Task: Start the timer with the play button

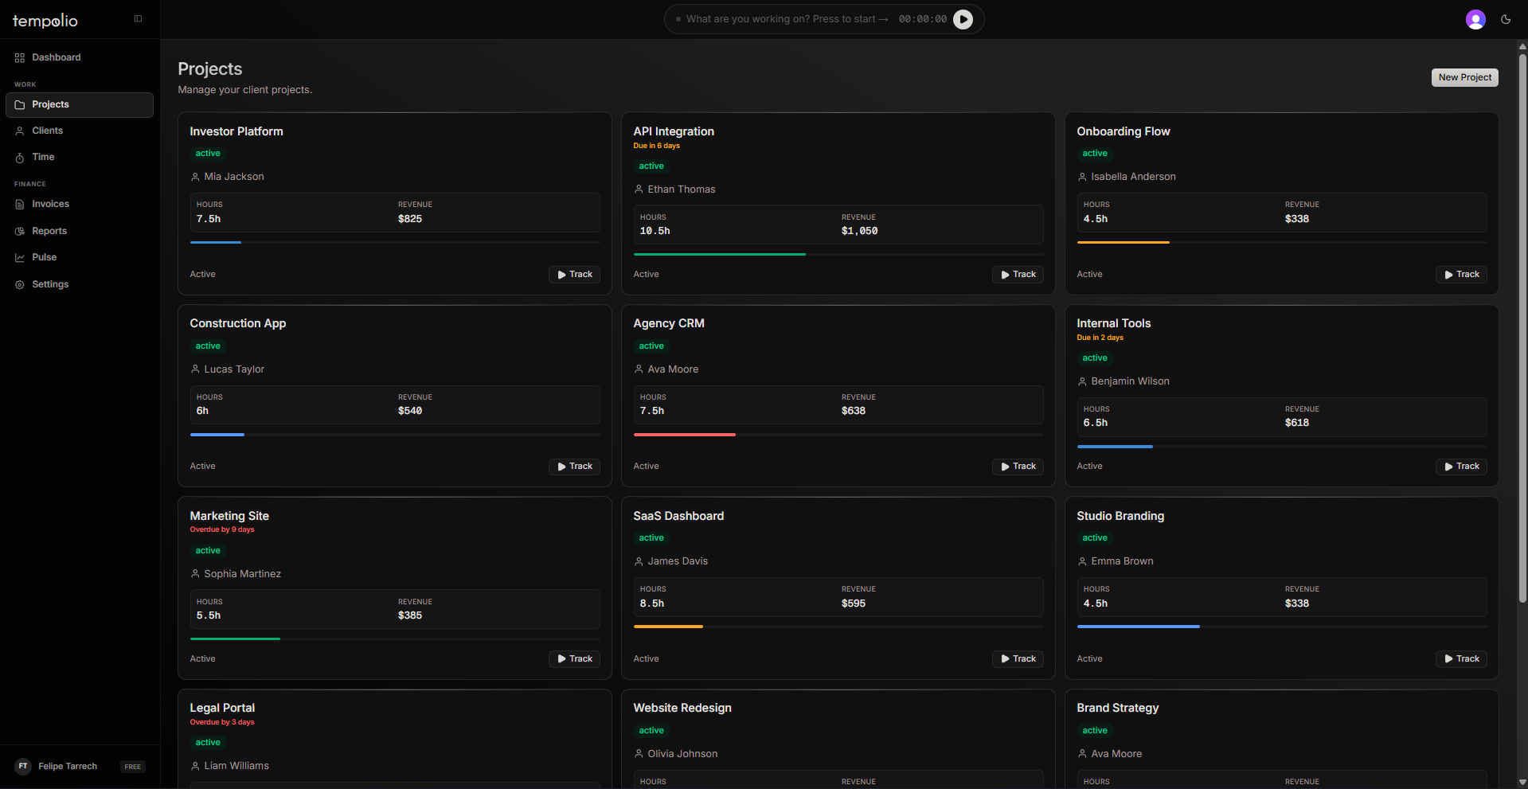Action: point(963,19)
